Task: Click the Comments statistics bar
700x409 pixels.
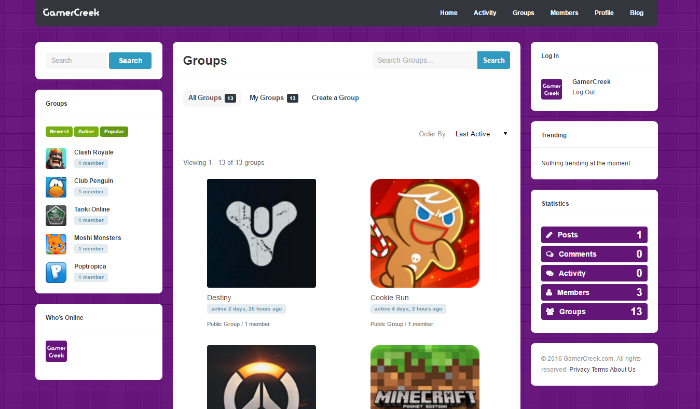Action: tap(594, 254)
